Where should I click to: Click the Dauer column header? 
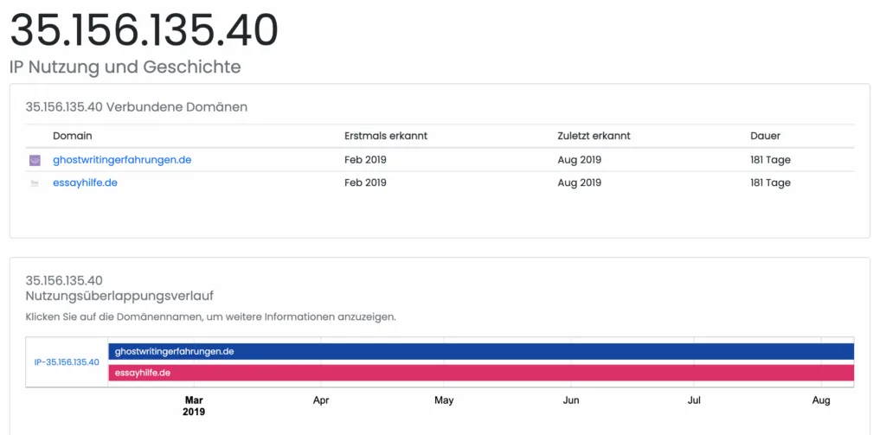click(765, 136)
